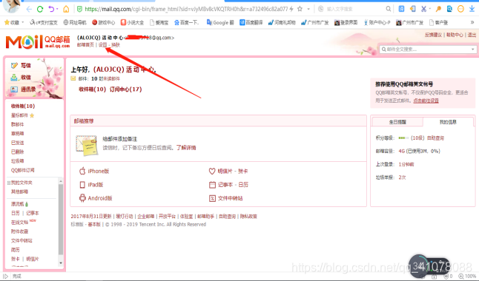Open 小说大全 bookmark
Viewport: 479px width, 281px height.
coord(132,22)
